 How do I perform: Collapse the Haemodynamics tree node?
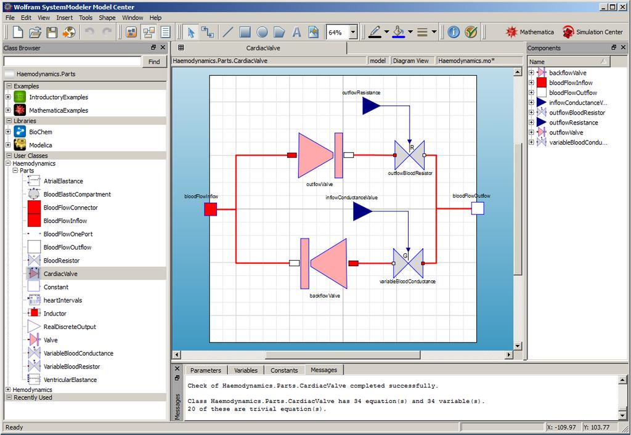coord(8,163)
